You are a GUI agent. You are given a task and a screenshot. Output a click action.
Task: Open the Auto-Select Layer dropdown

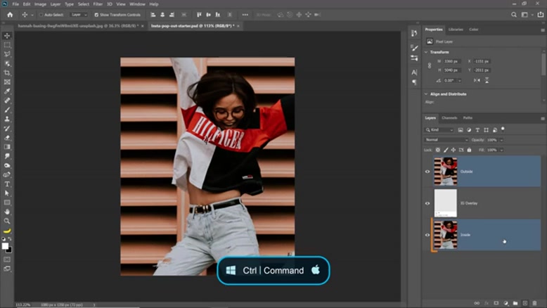[x=79, y=15]
